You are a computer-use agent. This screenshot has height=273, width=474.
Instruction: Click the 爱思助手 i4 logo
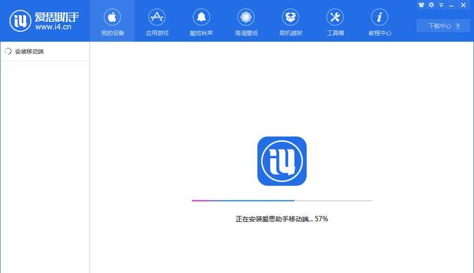tap(20, 20)
